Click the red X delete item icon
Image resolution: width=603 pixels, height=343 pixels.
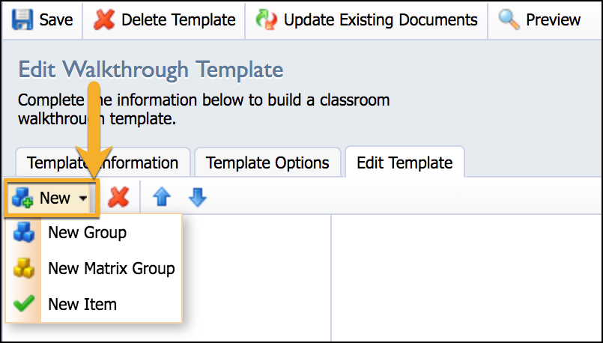(x=118, y=198)
